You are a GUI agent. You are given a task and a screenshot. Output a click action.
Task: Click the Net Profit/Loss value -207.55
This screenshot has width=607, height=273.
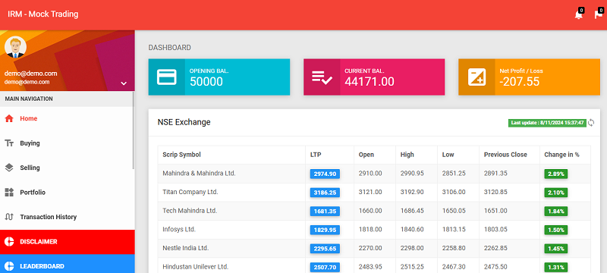[519, 82]
